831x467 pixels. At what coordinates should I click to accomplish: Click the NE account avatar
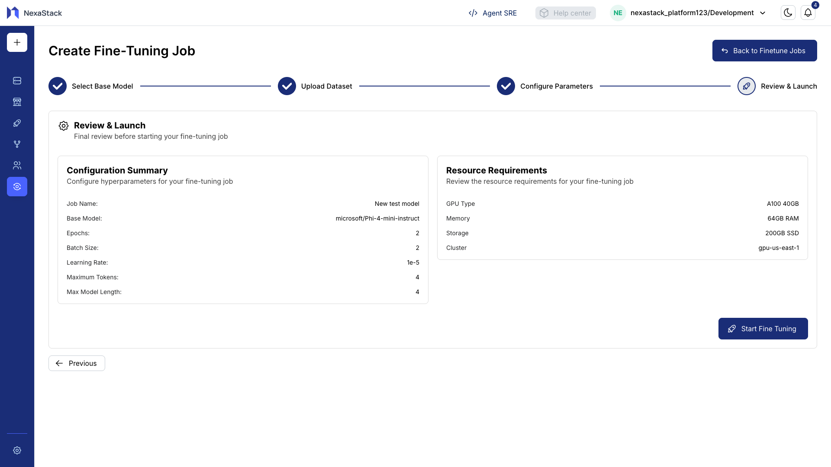618,13
